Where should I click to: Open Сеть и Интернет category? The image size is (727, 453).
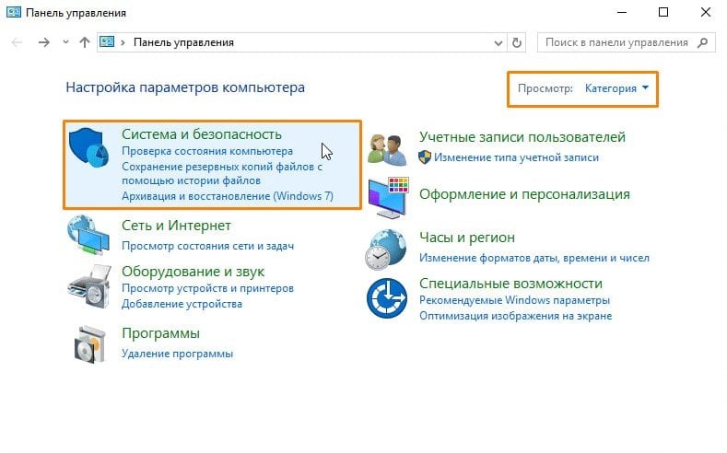click(x=176, y=225)
